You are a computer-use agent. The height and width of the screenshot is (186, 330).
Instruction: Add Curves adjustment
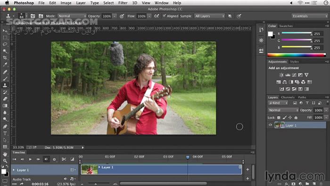click(x=294, y=75)
